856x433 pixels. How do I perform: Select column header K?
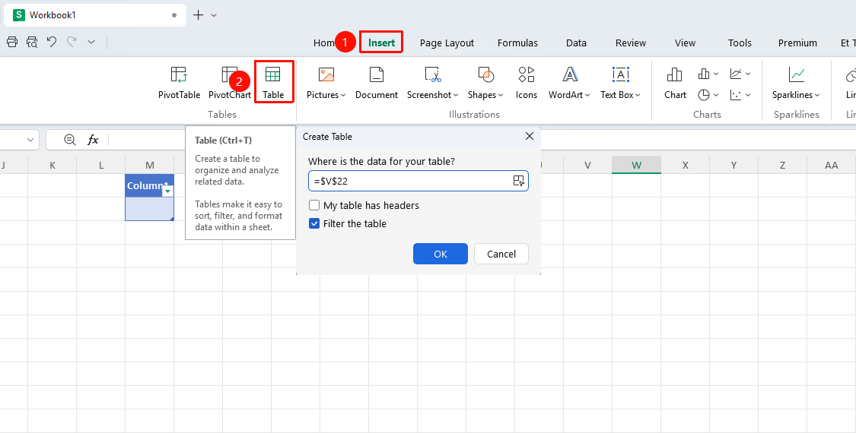click(x=53, y=165)
